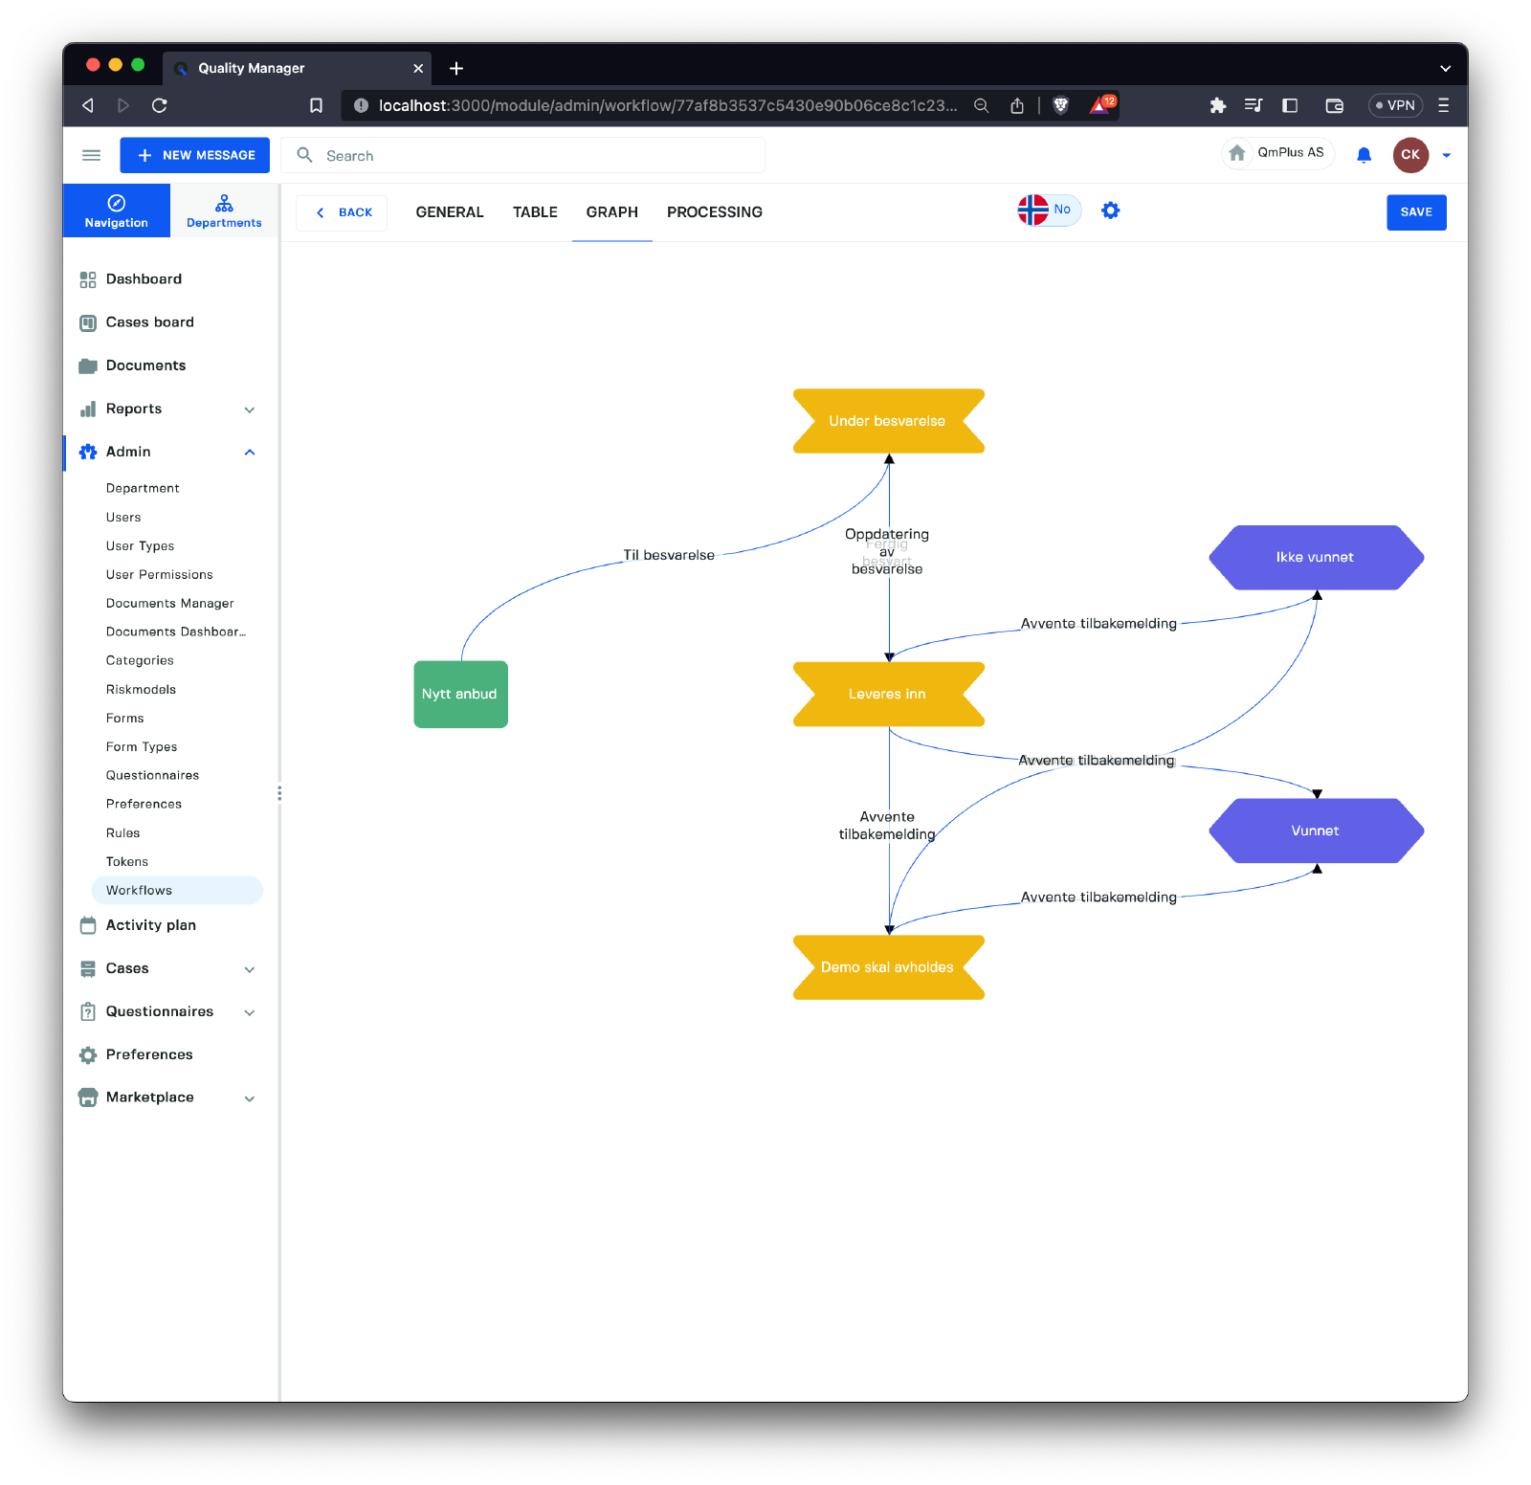Click the hamburger menu icon
The width and height of the screenshot is (1531, 1485).
tap(92, 155)
